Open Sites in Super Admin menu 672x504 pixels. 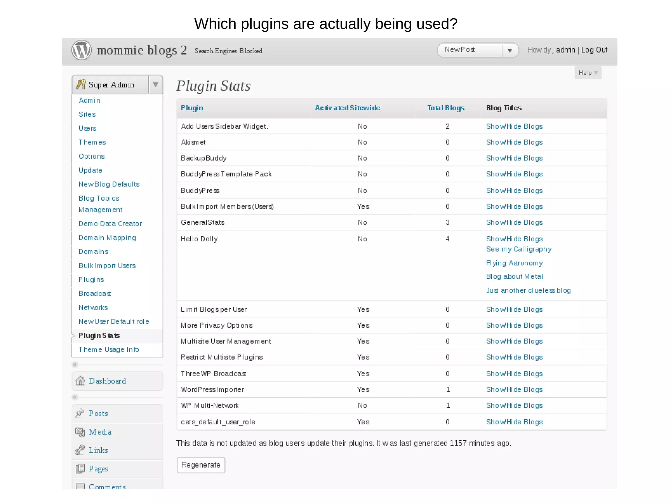point(87,114)
